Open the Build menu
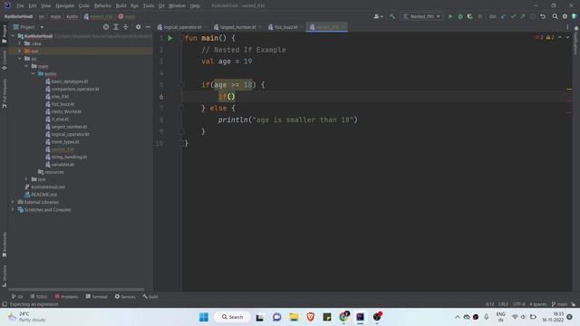Screen dimensions: 580x326 [x=121, y=6]
